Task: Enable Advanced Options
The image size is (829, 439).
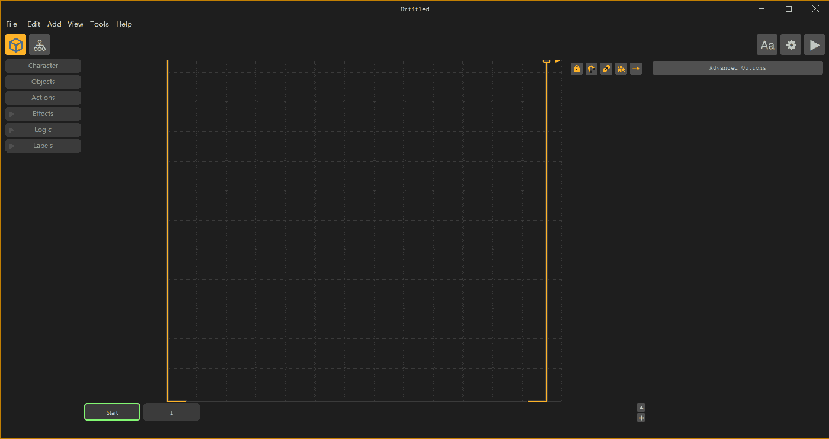Action: [x=737, y=67]
